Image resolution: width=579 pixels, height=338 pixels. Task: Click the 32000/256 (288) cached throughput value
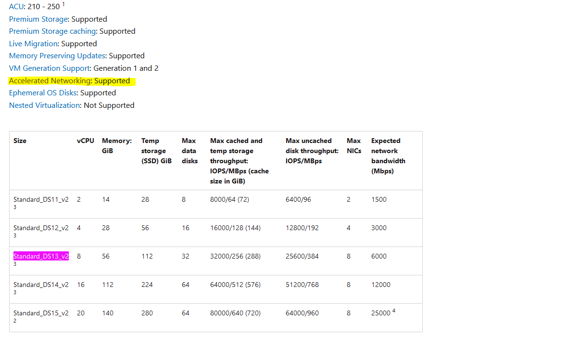[235, 256]
